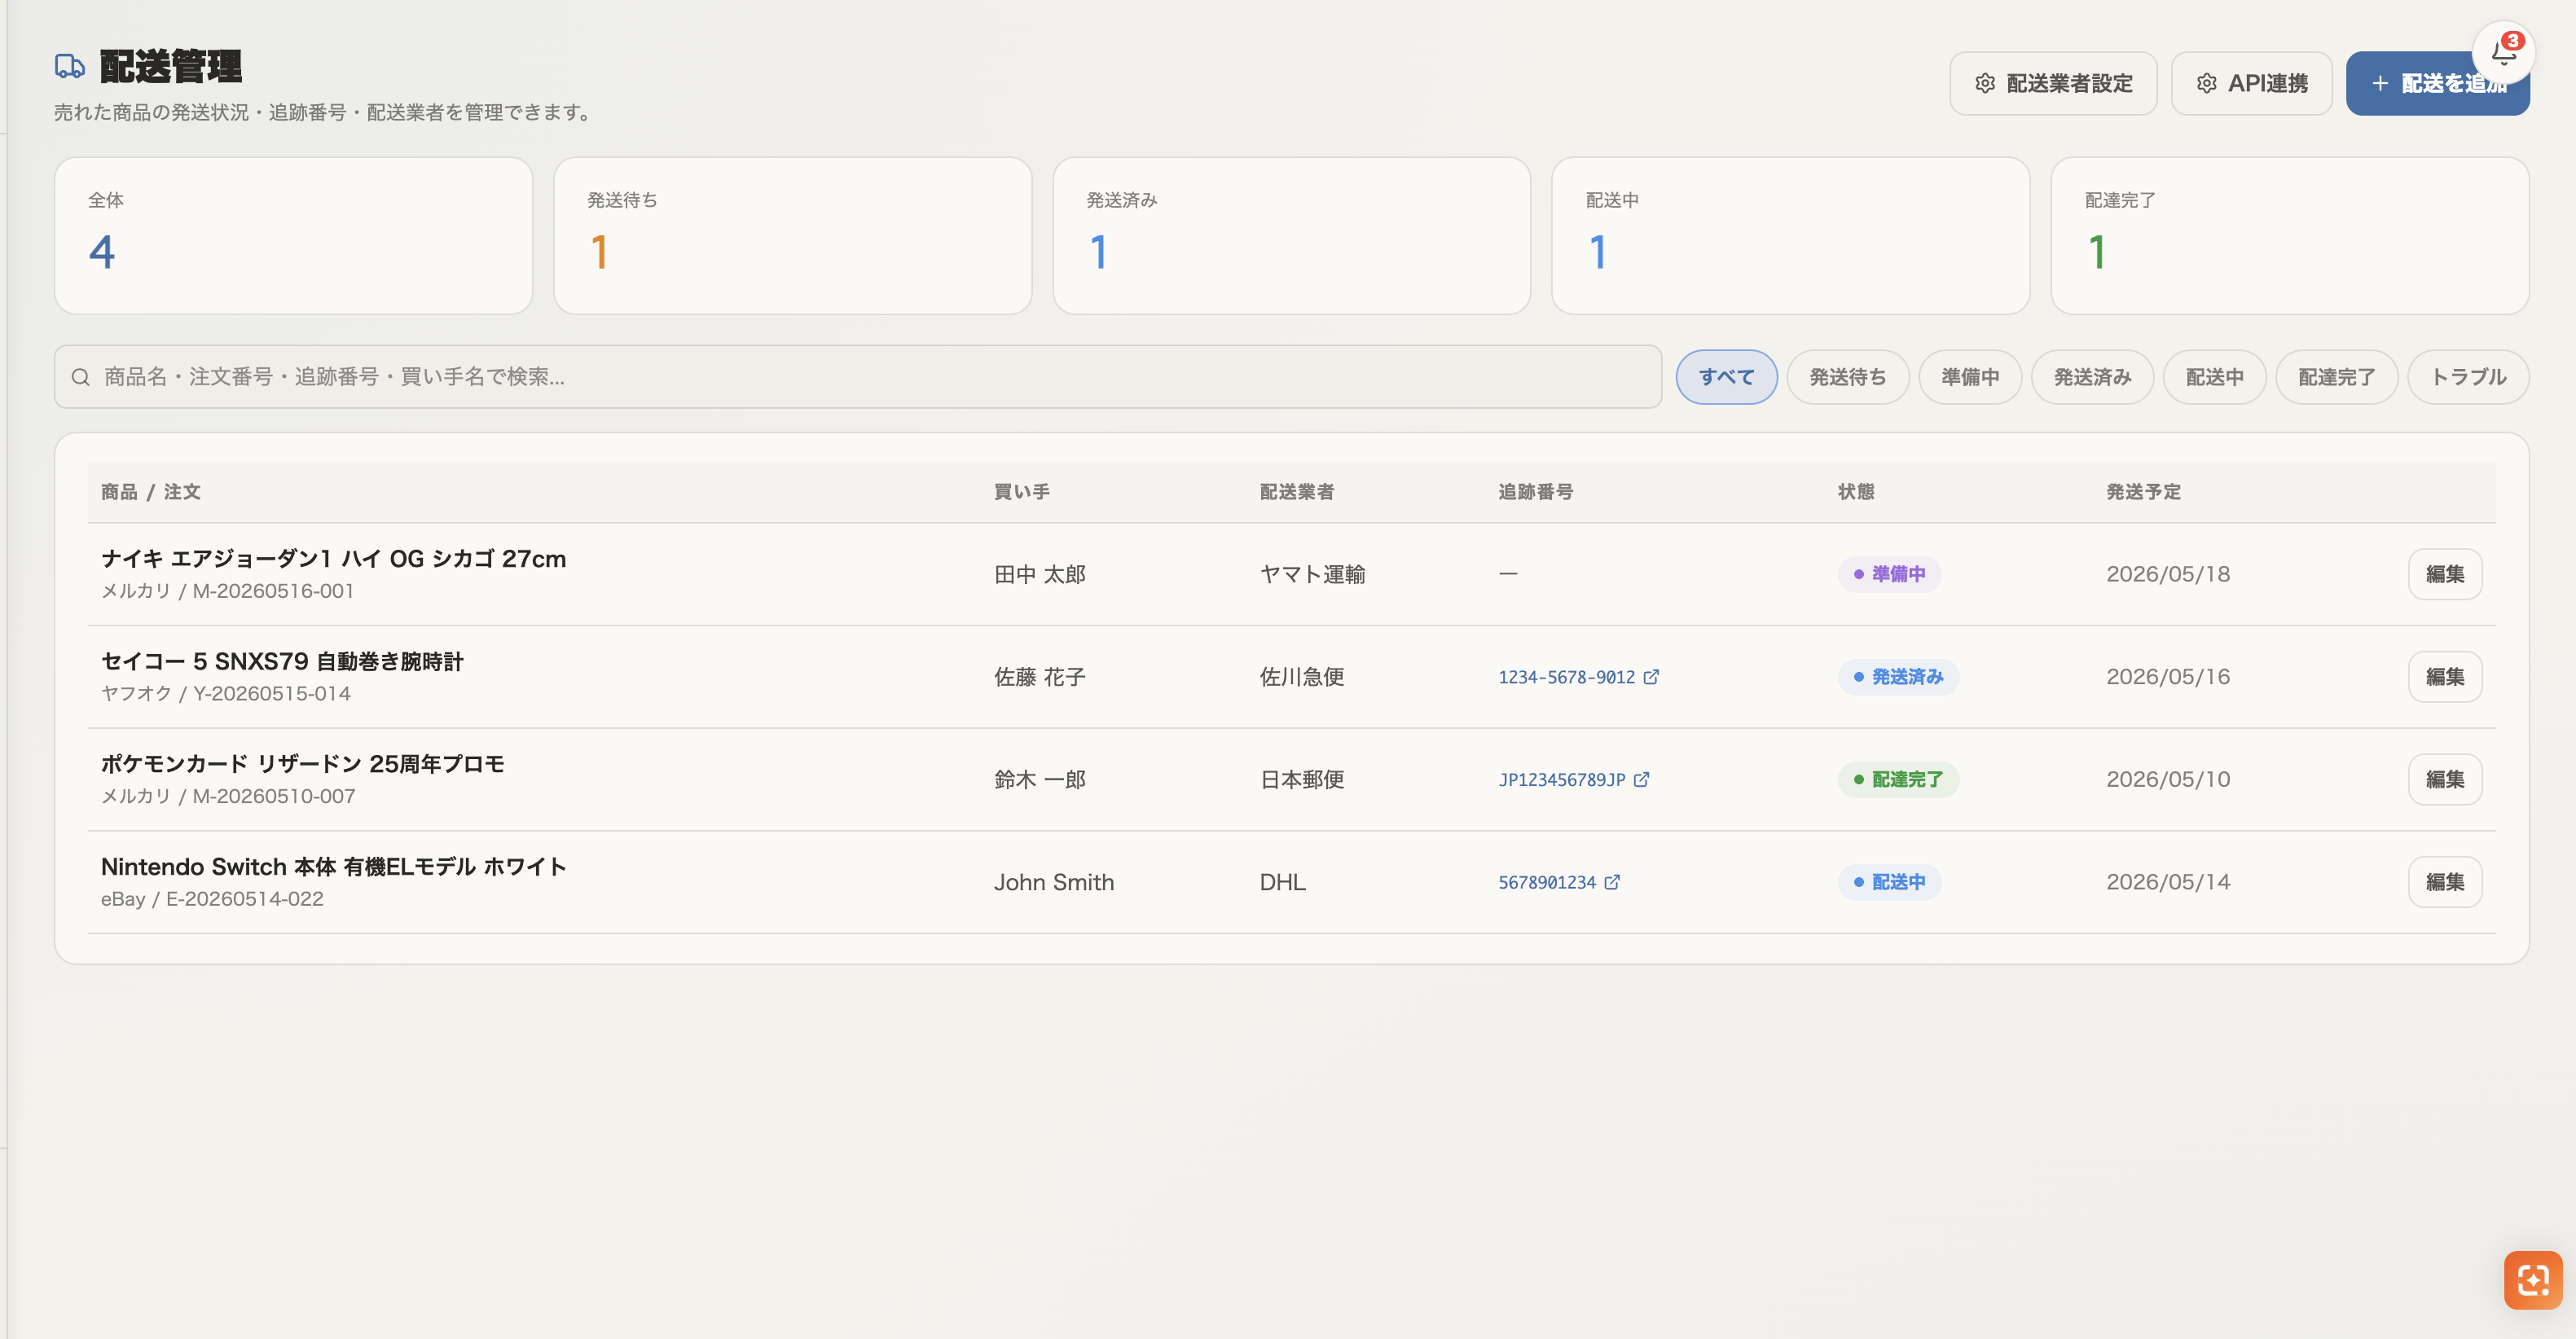2576x1339 pixels.
Task: Click ship date 2026/05/10
Action: point(2167,779)
